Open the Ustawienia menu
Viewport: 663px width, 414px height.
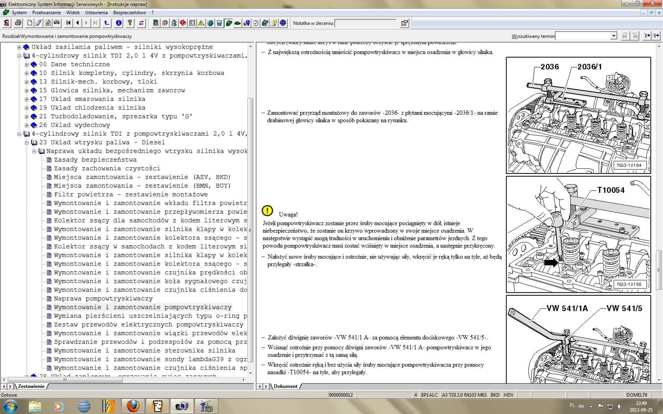(x=96, y=12)
